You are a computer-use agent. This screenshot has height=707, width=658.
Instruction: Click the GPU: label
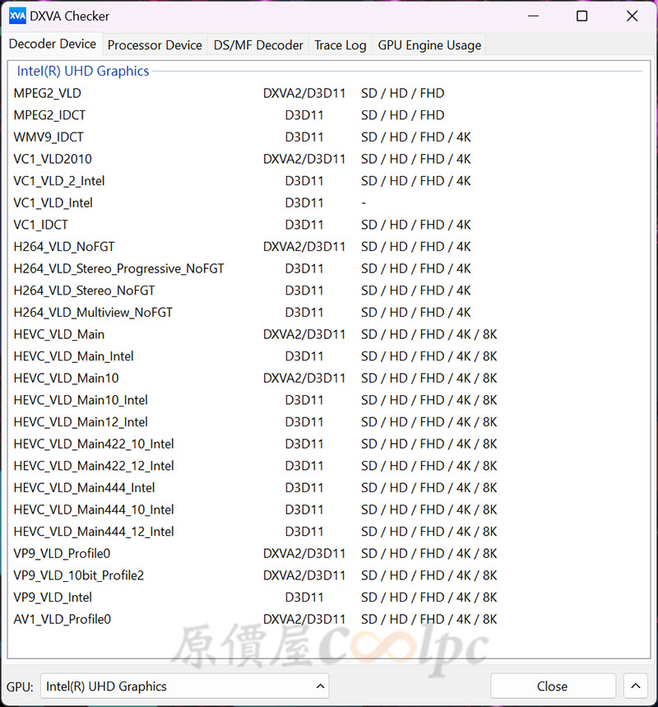coord(20,686)
